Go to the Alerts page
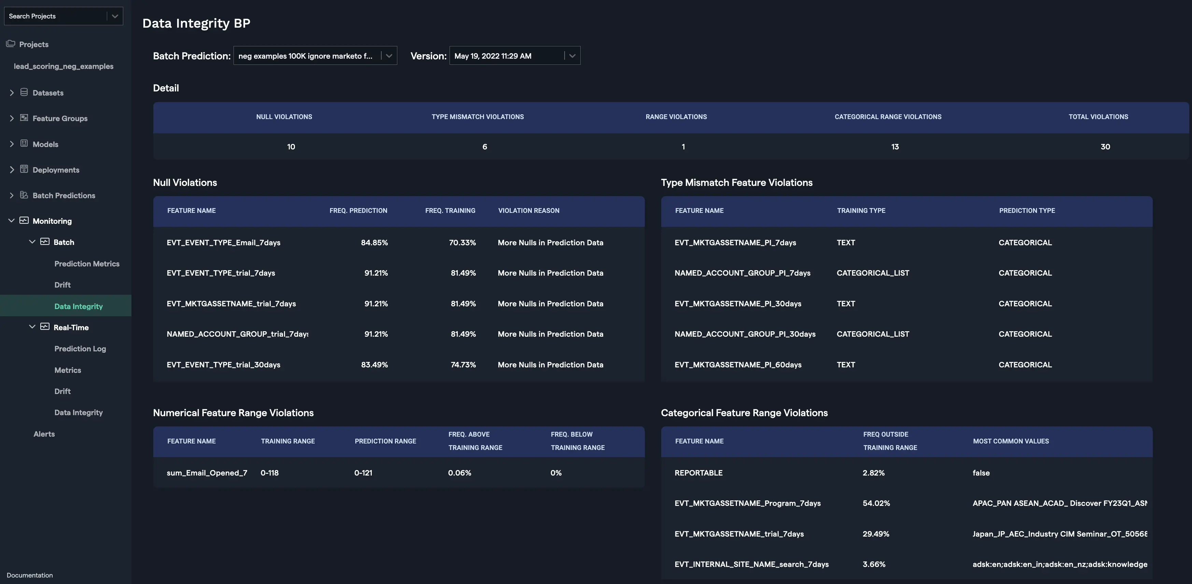The width and height of the screenshot is (1192, 584). [44, 434]
